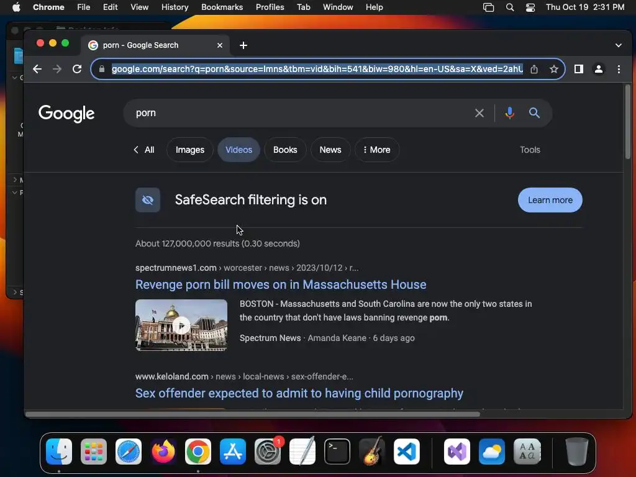
Task: Switch to the Images filter
Action: (190, 150)
